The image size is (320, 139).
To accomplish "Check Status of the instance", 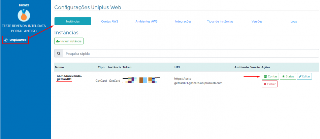I will click(288, 76).
